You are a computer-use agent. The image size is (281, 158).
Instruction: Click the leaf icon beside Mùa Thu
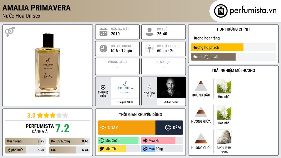pyautogui.click(x=102, y=149)
